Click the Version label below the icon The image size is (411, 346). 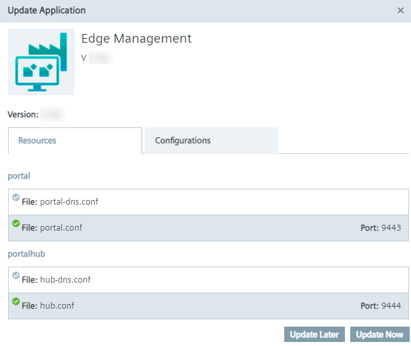(23, 115)
